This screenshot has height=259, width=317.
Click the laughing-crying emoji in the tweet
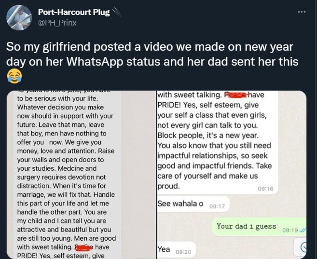tap(14, 76)
